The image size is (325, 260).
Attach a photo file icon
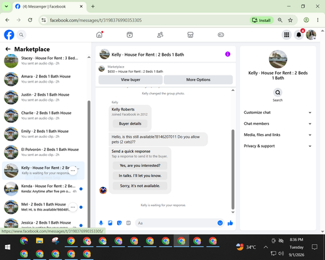pos(110,223)
